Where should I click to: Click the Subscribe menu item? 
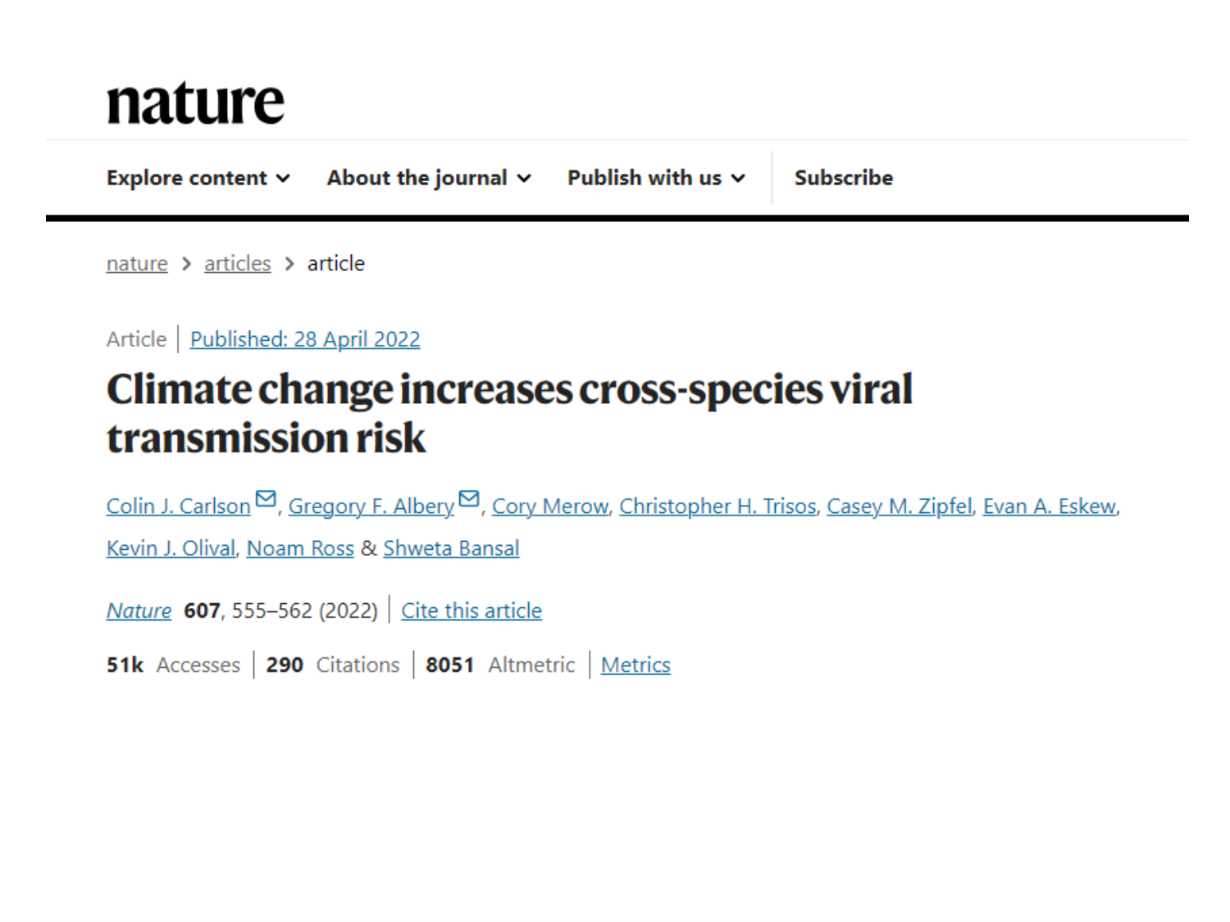[843, 178]
